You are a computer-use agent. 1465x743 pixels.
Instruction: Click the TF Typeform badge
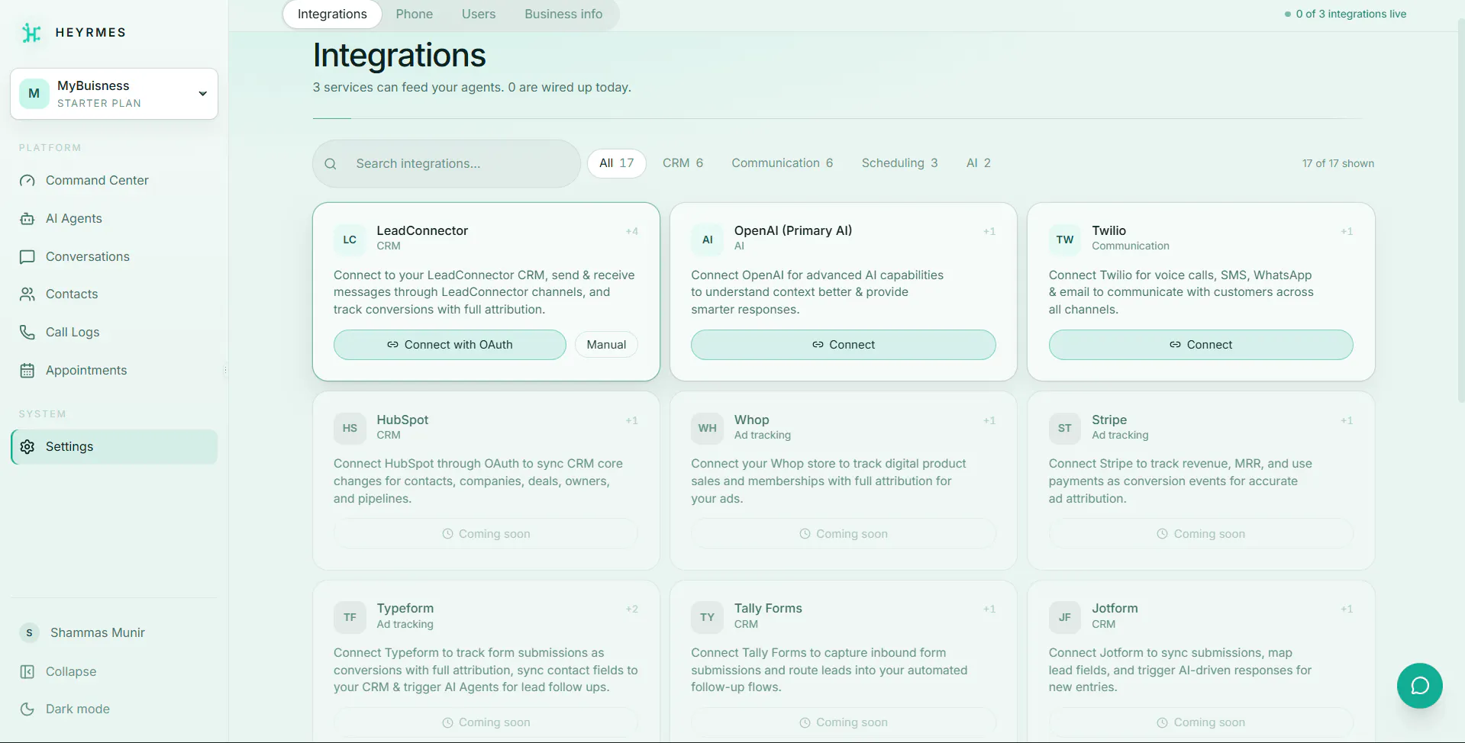350,617
